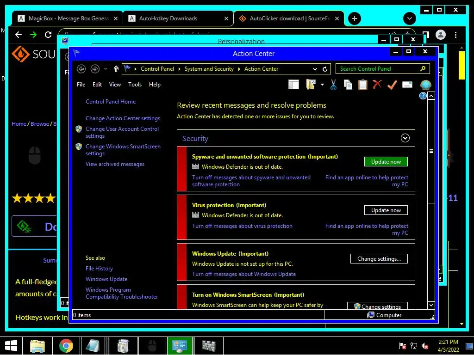
Task: Click Find an app online under Virus protection
Action: (367, 229)
